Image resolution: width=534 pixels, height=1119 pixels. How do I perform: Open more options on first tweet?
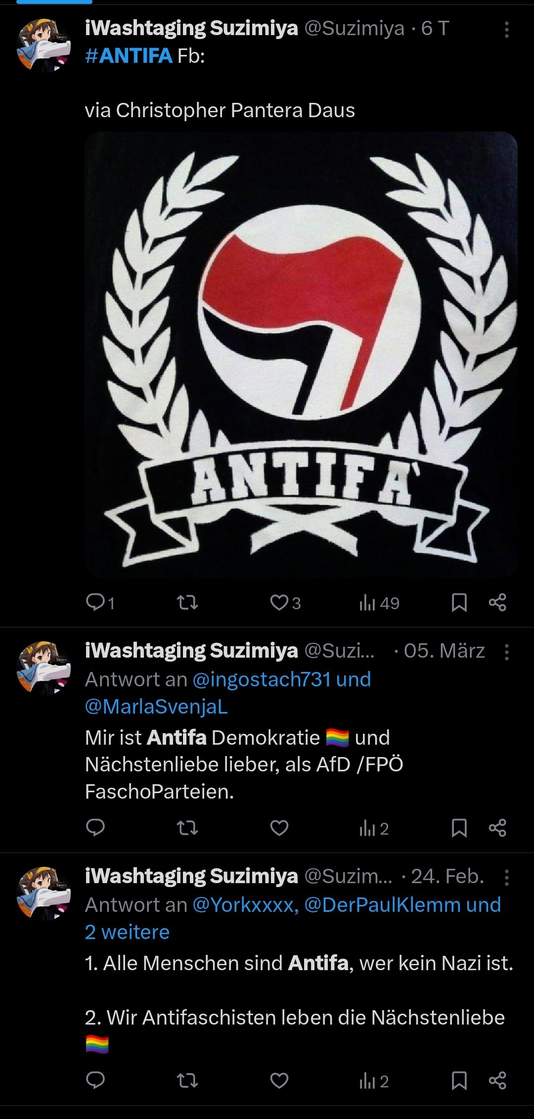pos(506,30)
